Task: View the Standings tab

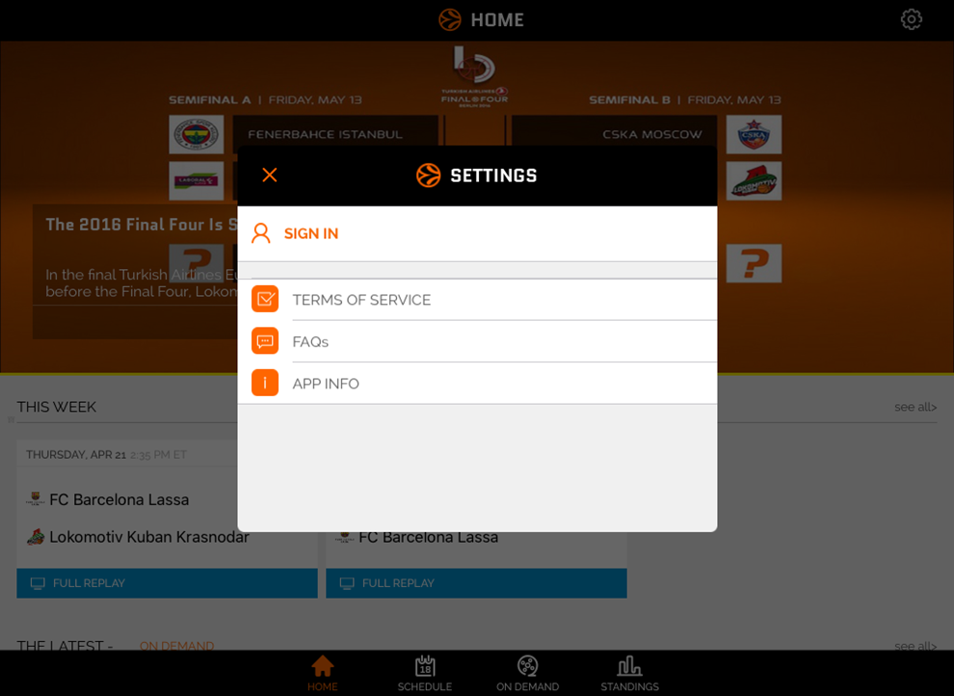Action: 629,674
